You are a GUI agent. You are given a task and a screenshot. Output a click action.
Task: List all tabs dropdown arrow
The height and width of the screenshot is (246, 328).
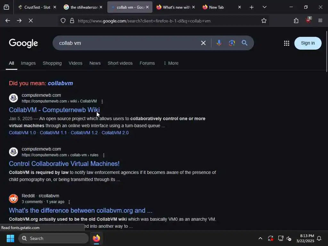coord(264,7)
